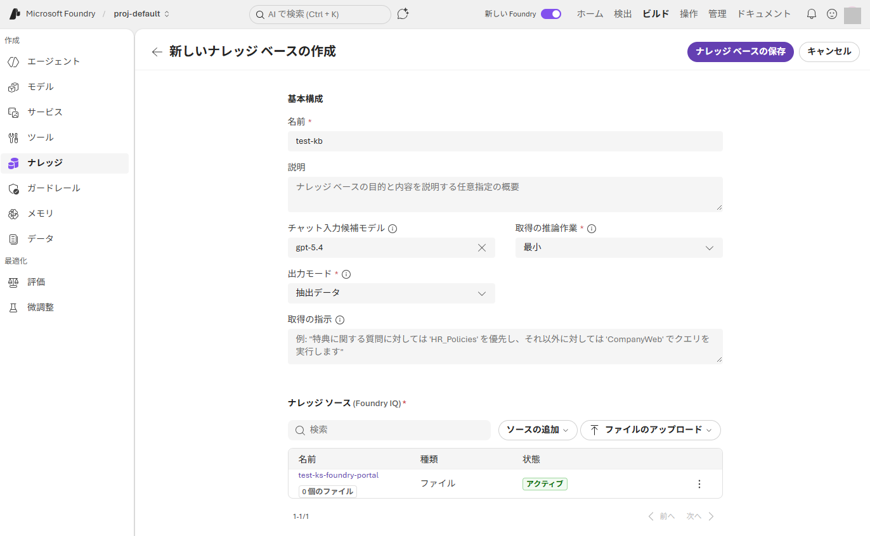The height and width of the screenshot is (536, 870).
Task: Open the test-ks-foundry-portal link
Action: coord(339,475)
